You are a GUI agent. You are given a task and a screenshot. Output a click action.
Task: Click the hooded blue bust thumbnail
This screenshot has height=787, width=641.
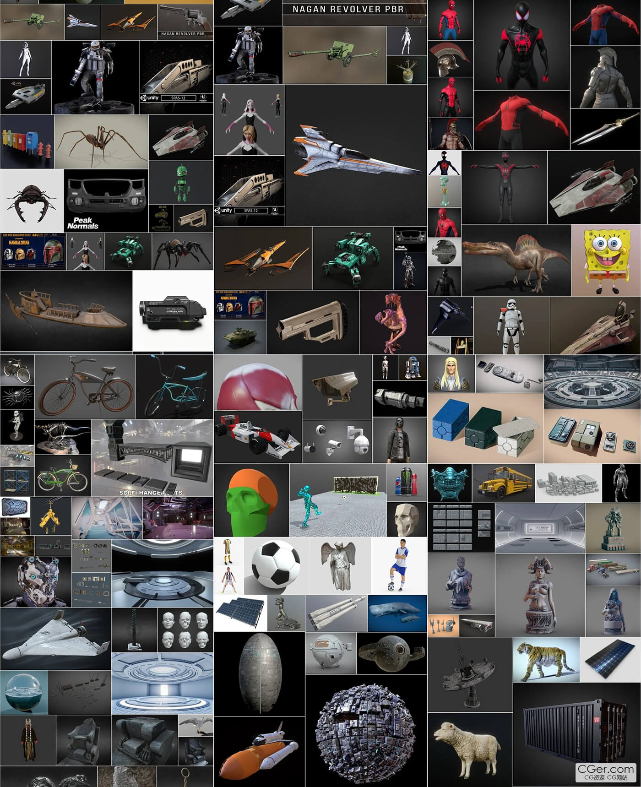click(x=613, y=611)
